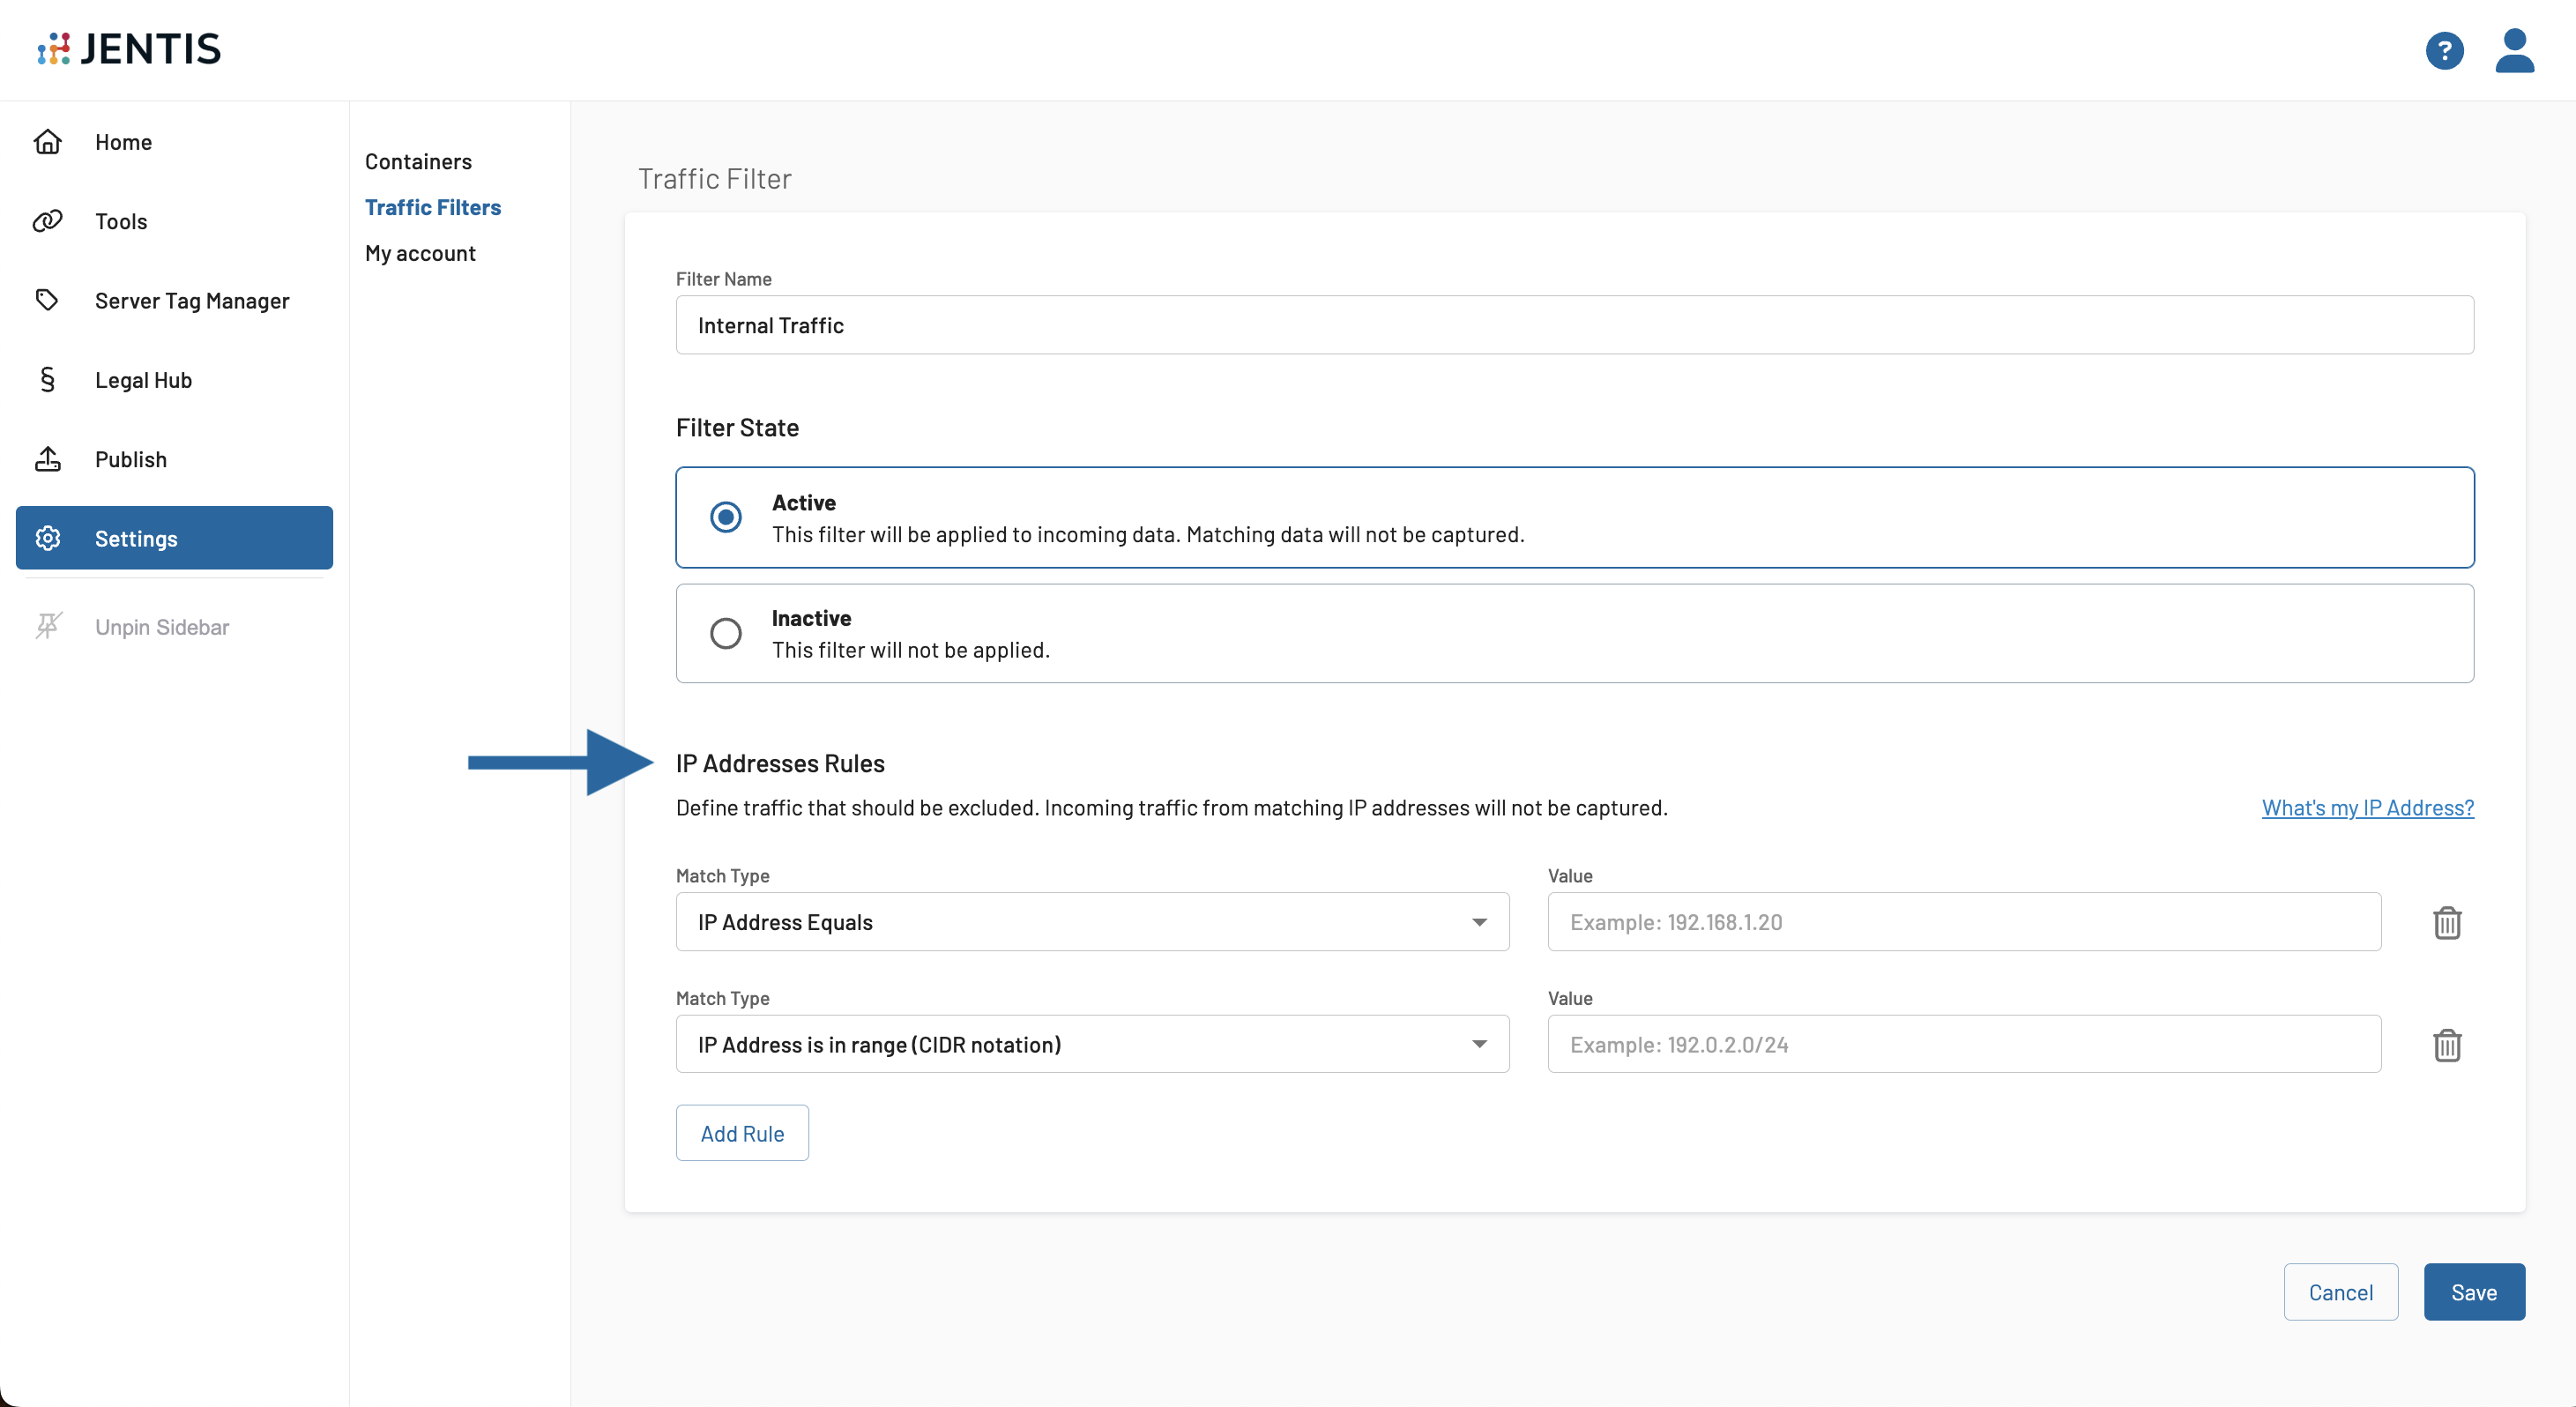
Task: Expand the Match Type dropdown for IP Address Equals
Action: point(1481,922)
